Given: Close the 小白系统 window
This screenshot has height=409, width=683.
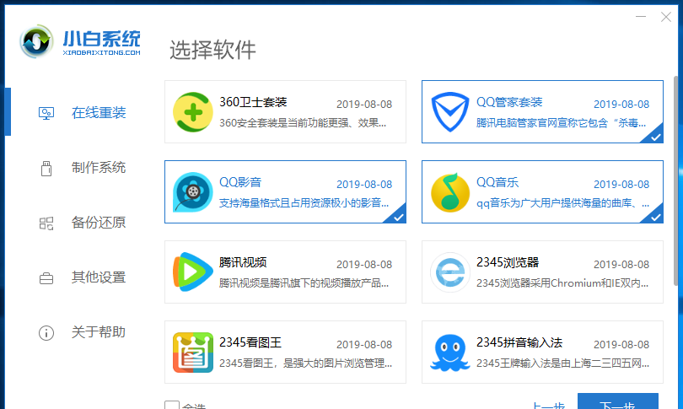Looking at the screenshot, I should 666,17.
